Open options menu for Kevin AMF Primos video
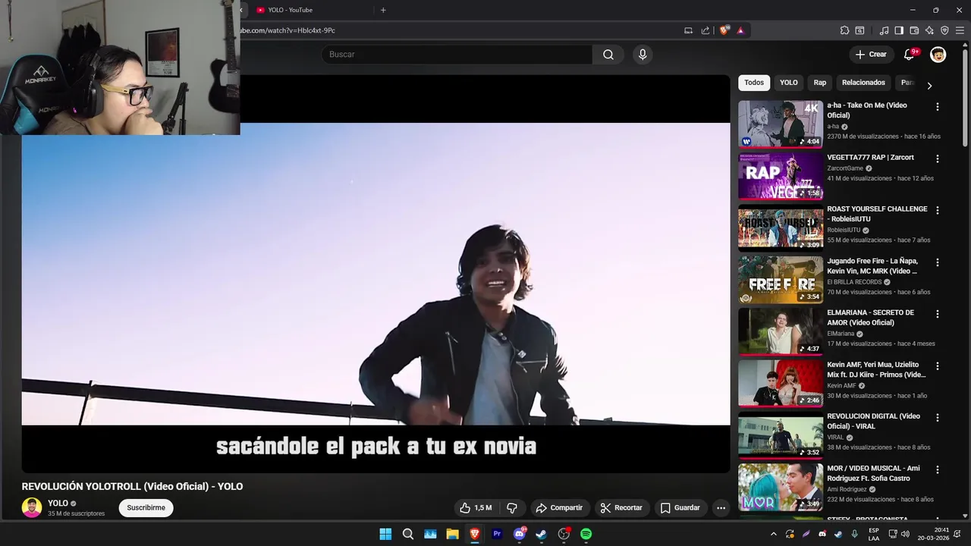This screenshot has width=971, height=546. click(938, 366)
